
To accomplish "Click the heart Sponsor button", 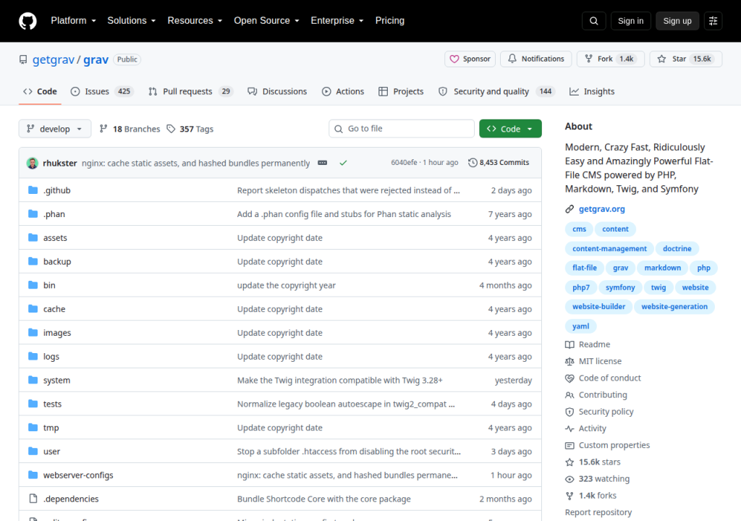I will [470, 59].
